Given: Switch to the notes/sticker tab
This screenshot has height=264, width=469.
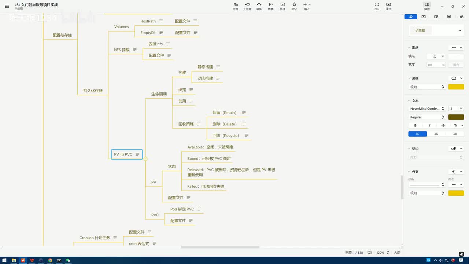Looking at the screenshot, I should point(436,16).
